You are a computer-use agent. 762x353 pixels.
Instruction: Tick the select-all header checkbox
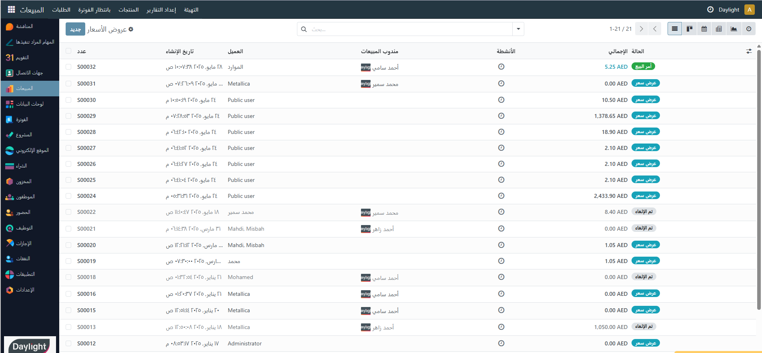point(68,51)
